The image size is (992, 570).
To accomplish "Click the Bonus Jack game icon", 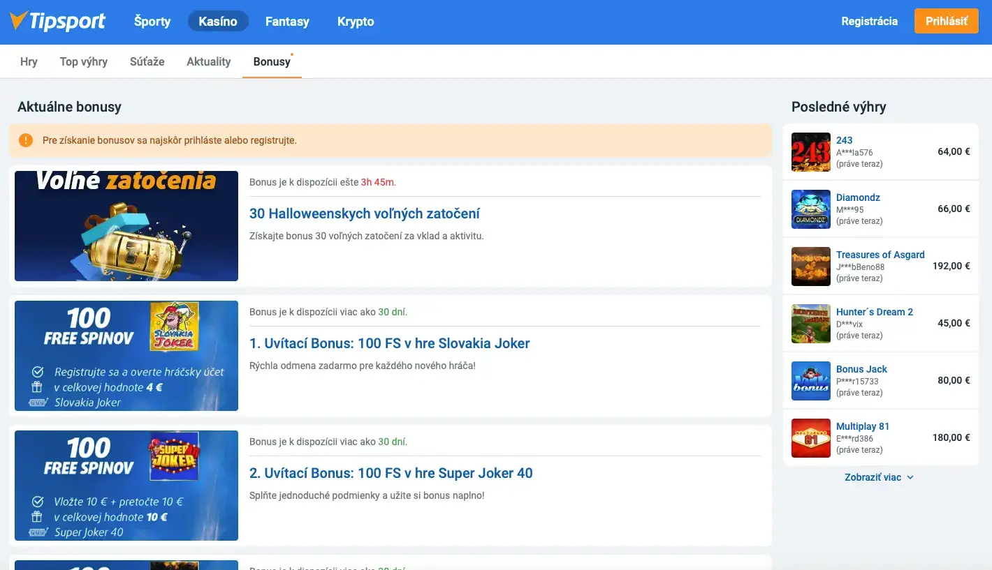I will 810,381.
